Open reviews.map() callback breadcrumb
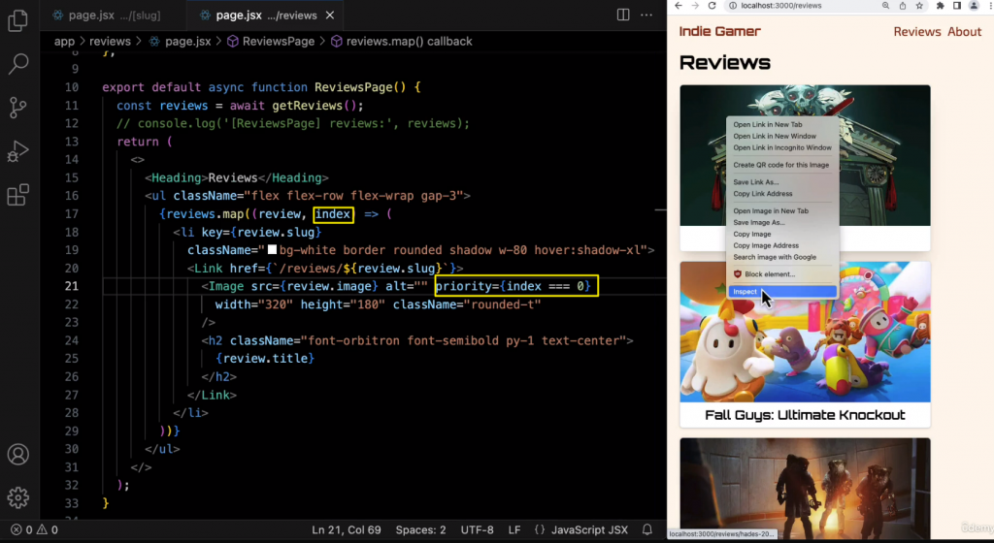 [401, 41]
